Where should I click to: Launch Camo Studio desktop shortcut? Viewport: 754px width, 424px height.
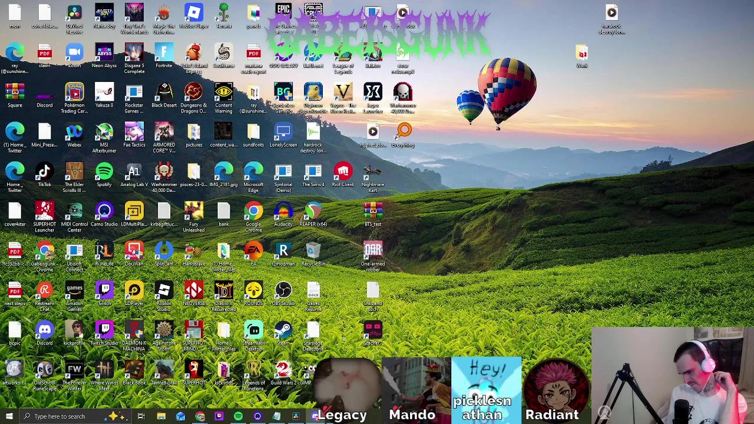(104, 214)
